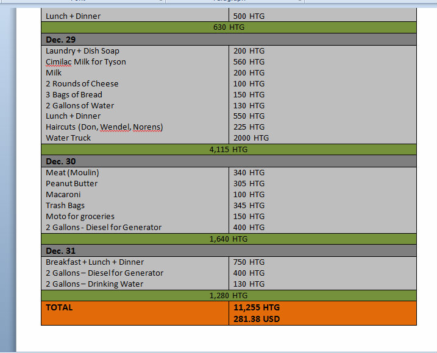Image resolution: width=437 pixels, height=353 pixels.
Task: Click the 281.38 USD total value
Action: pyautogui.click(x=257, y=319)
